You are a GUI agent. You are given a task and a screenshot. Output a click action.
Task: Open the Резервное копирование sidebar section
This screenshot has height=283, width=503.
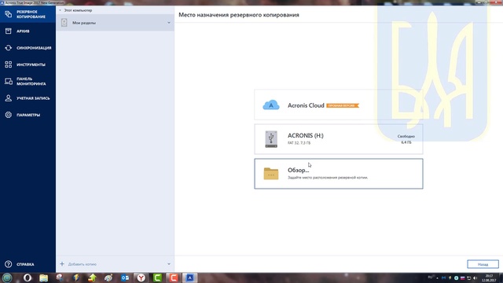tap(28, 14)
